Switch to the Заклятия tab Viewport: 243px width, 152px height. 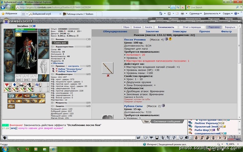click(152, 32)
